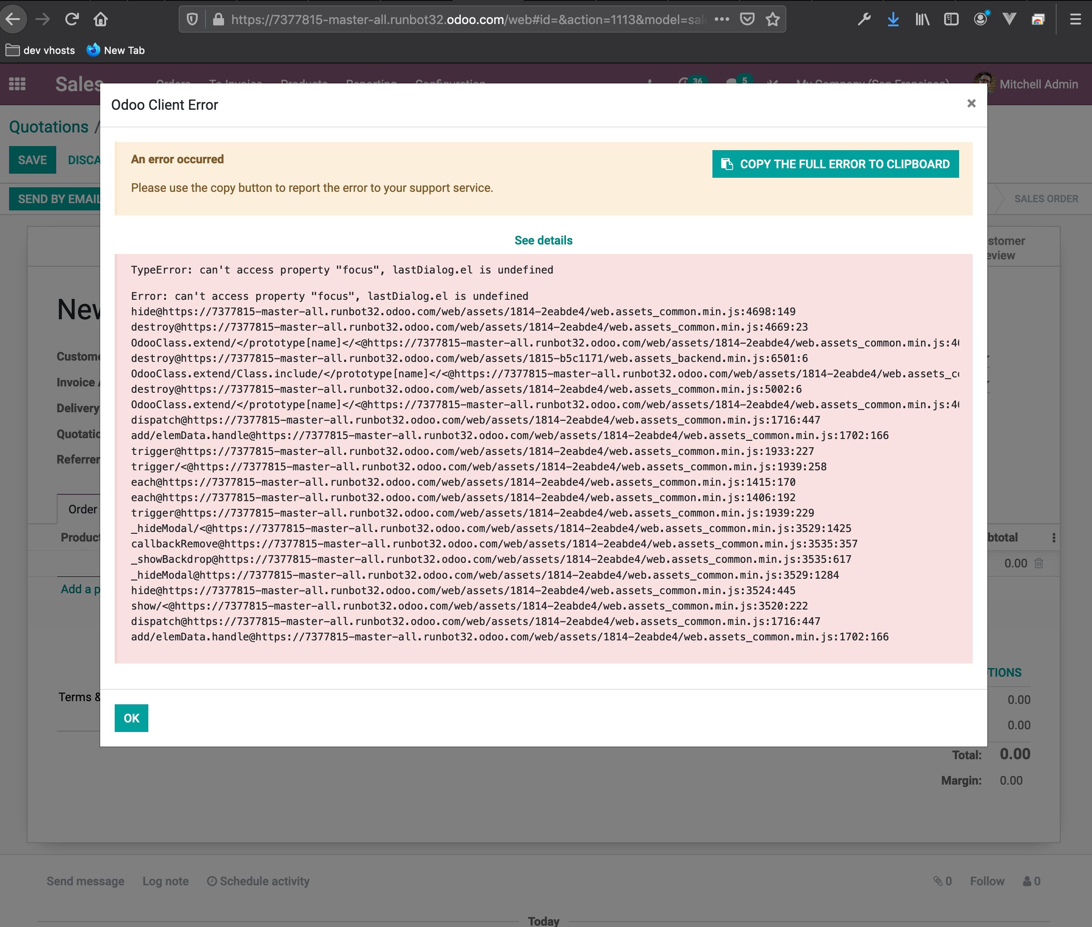
Task: Open the Firefox hamburger menu
Action: click(1075, 20)
